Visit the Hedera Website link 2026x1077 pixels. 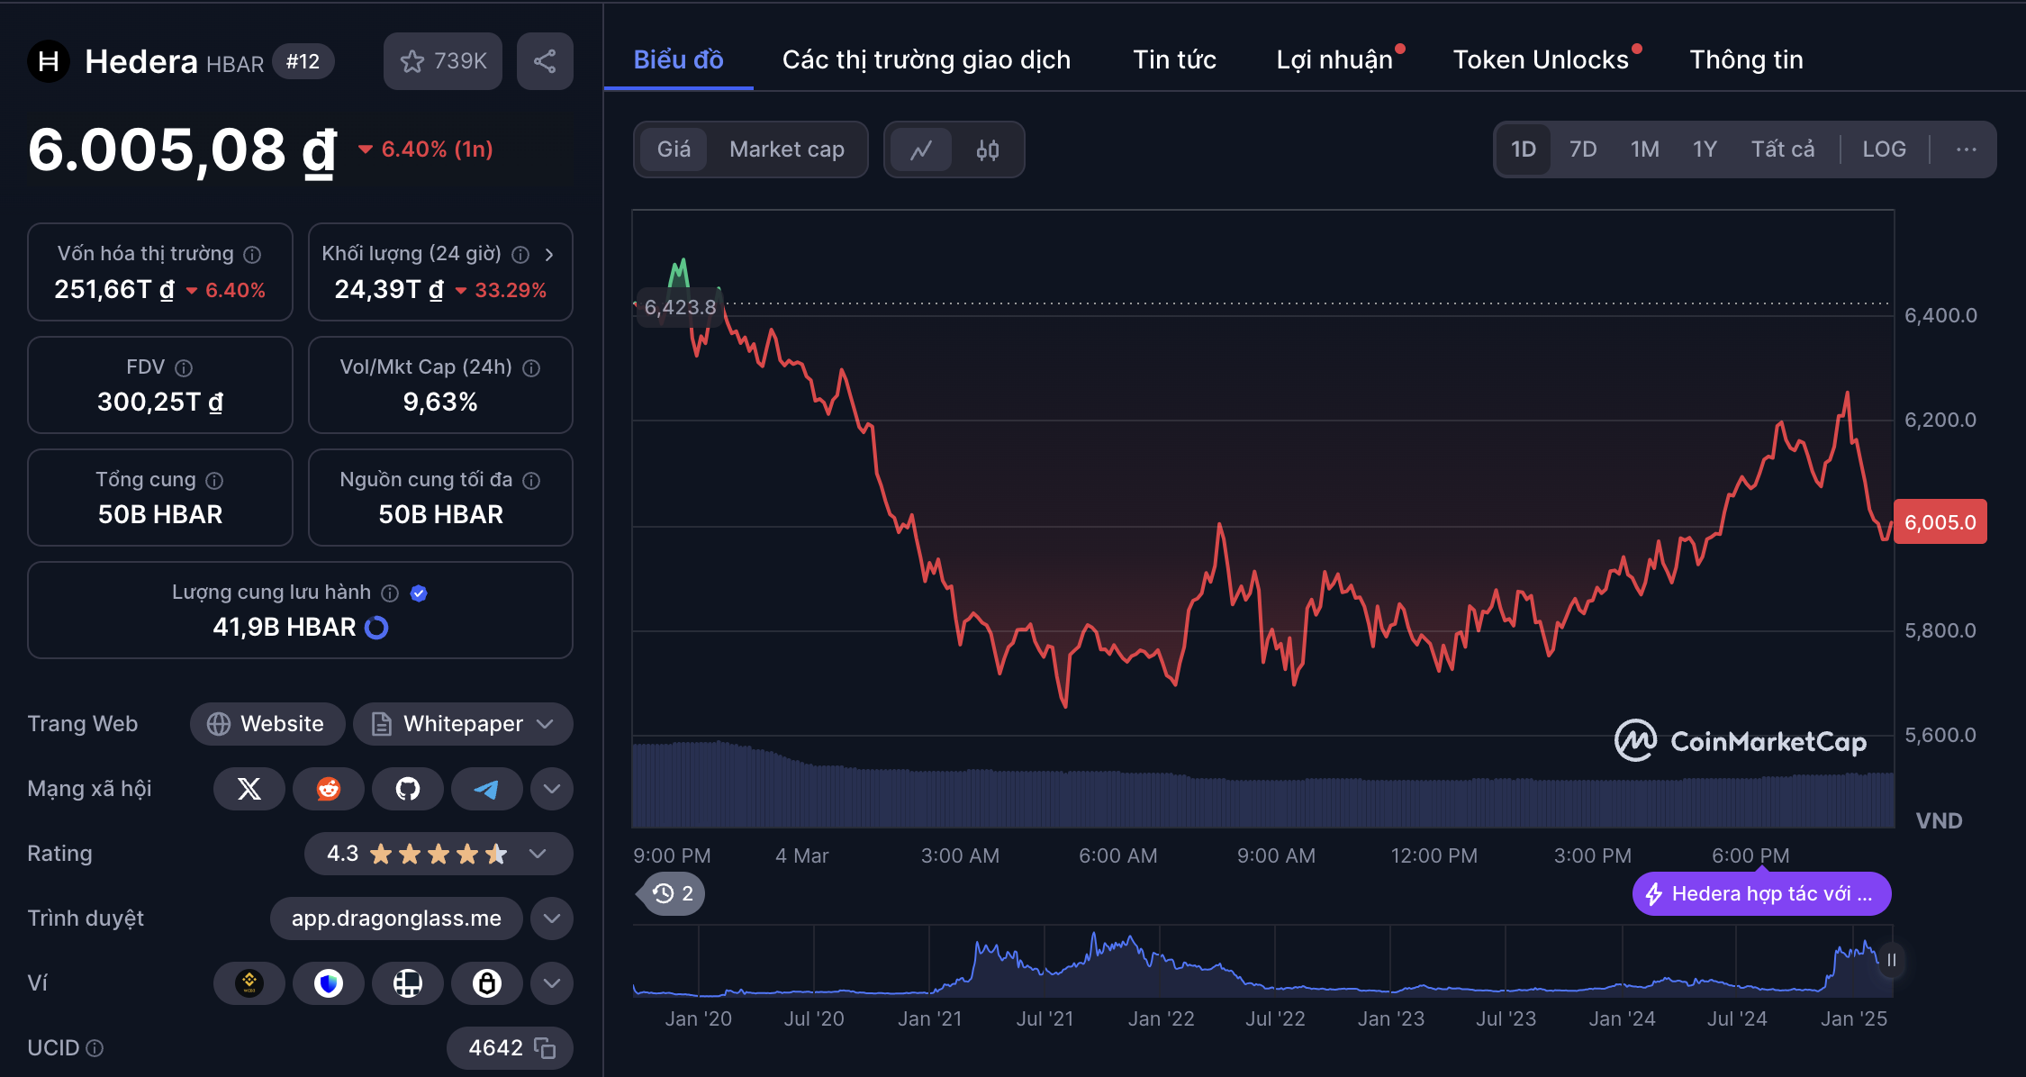click(x=267, y=724)
